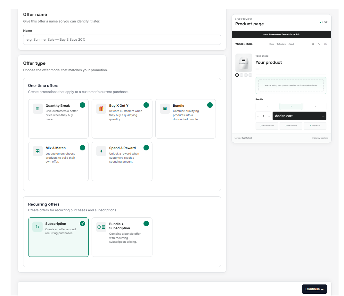The width and height of the screenshot is (344, 296).
Task: Click the 'Offer type' section heading
Action: coord(34,63)
